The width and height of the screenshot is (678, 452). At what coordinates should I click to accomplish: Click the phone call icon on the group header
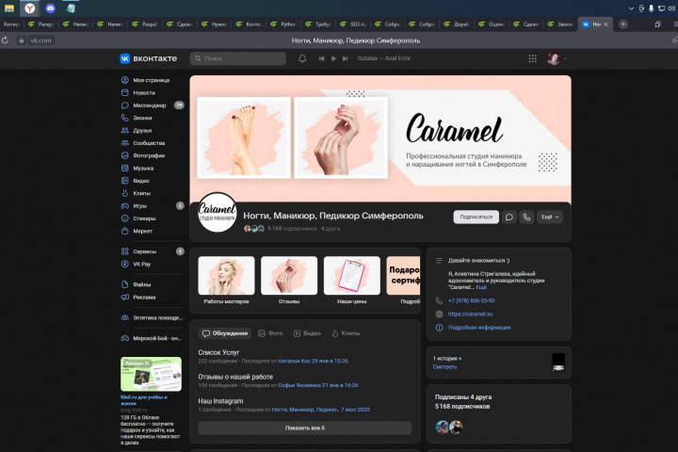pyautogui.click(x=526, y=218)
